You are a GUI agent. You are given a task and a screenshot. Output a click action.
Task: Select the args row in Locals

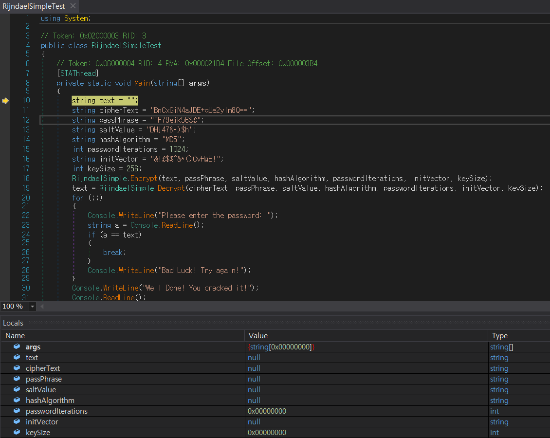[275, 347]
